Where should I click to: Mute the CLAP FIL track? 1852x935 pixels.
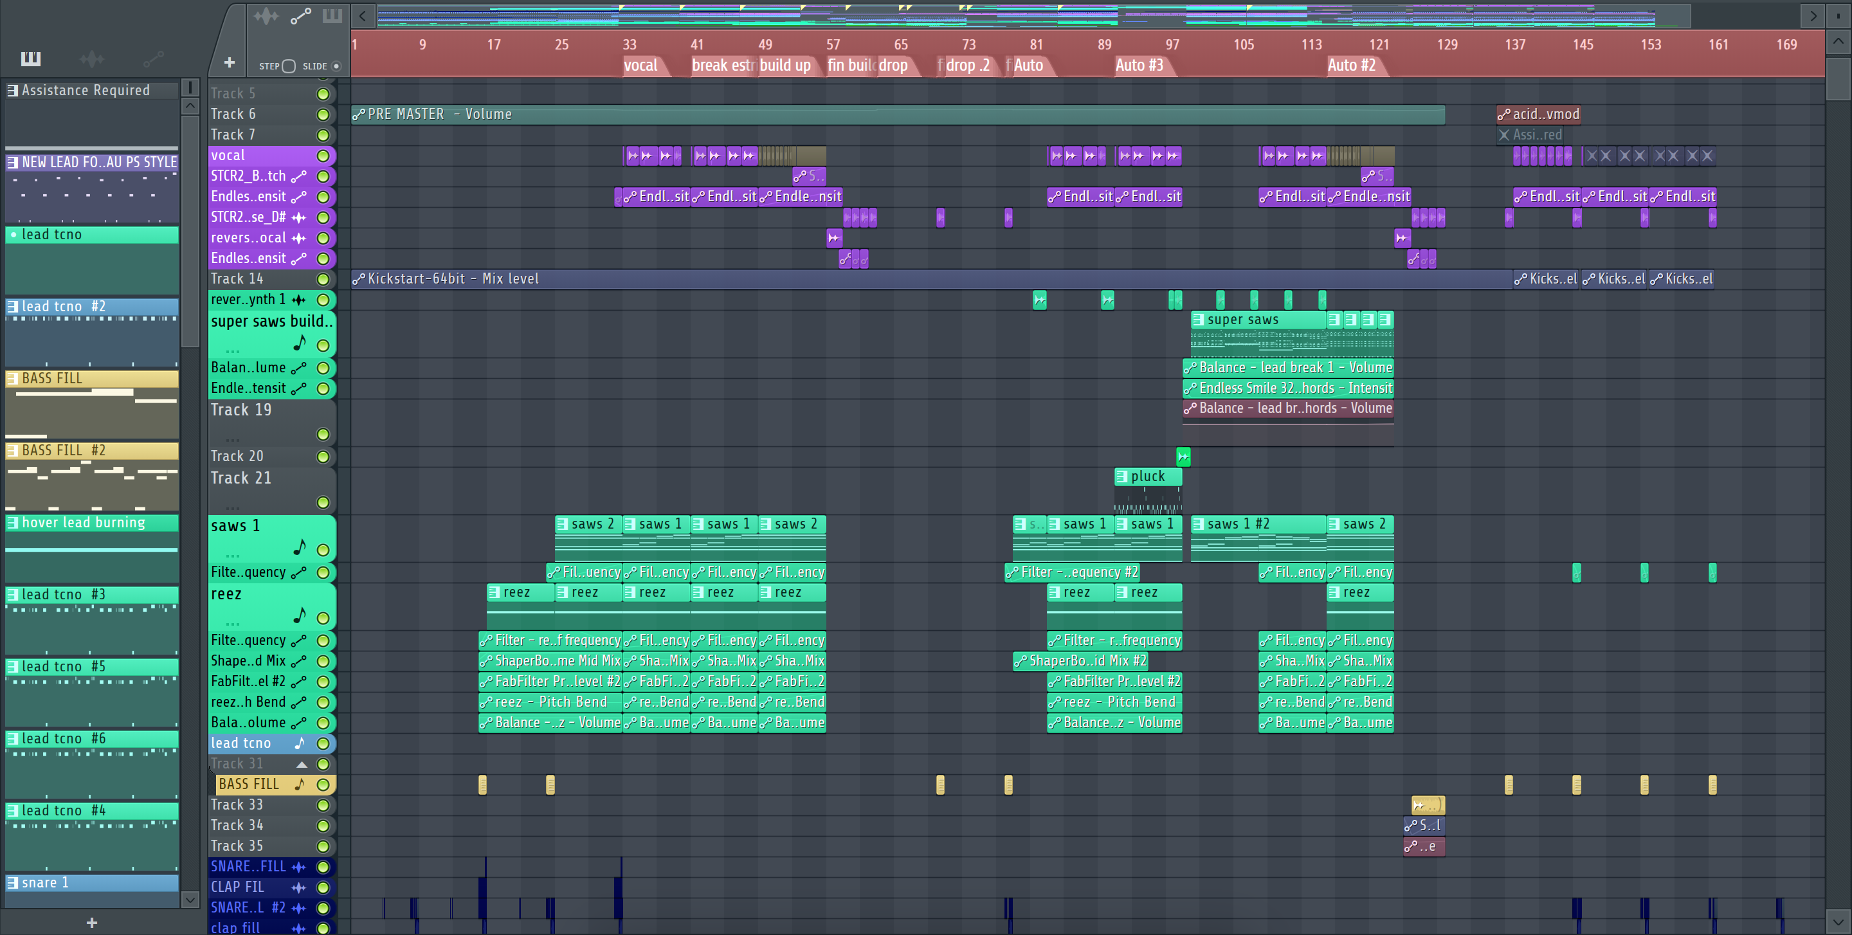(x=323, y=887)
